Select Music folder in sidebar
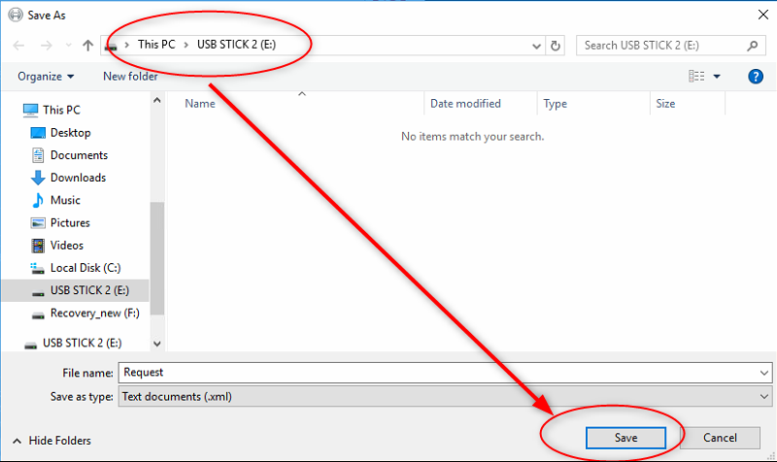This screenshot has width=777, height=462. 65,200
